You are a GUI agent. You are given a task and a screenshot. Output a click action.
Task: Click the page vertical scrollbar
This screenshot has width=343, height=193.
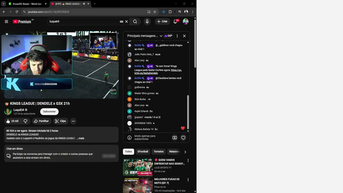pyautogui.click(x=195, y=43)
